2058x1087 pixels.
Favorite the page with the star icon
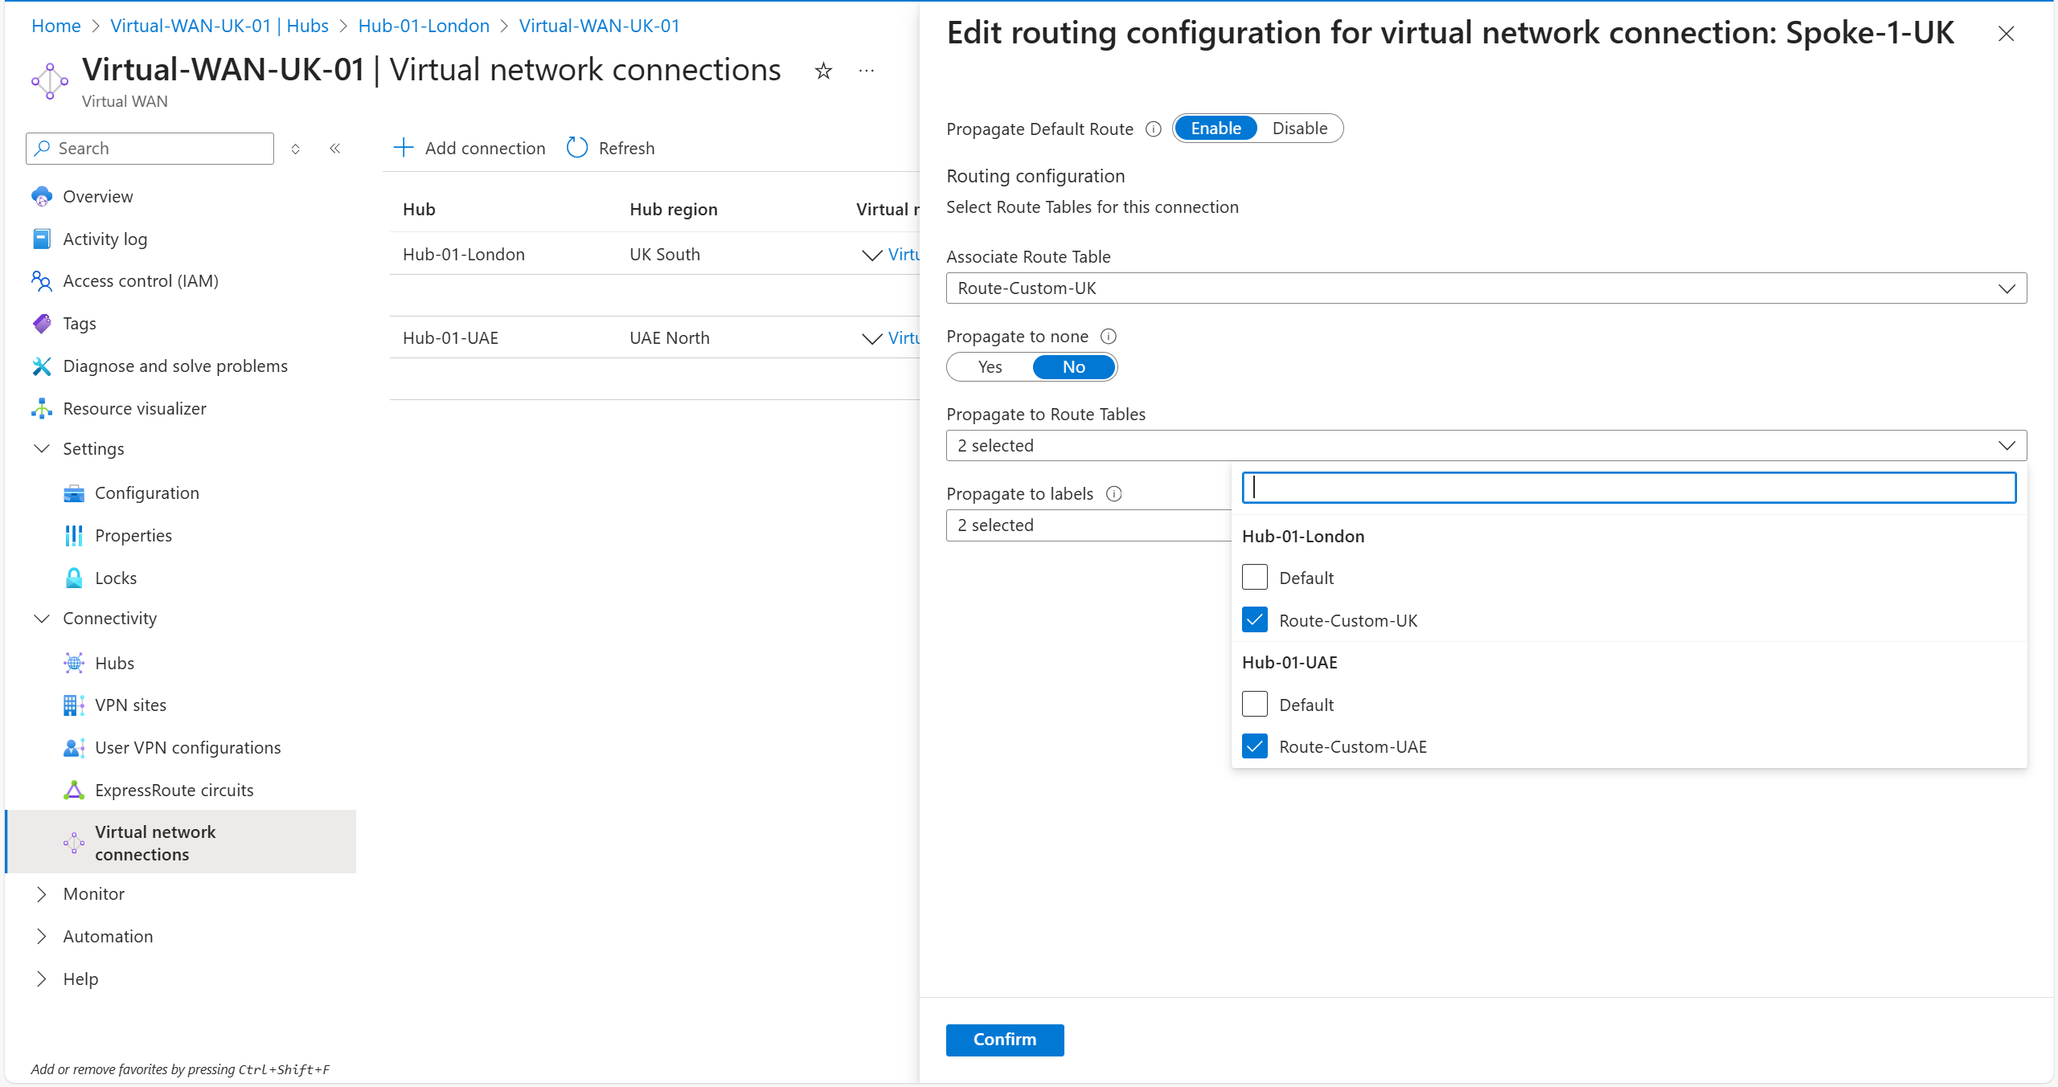(823, 71)
